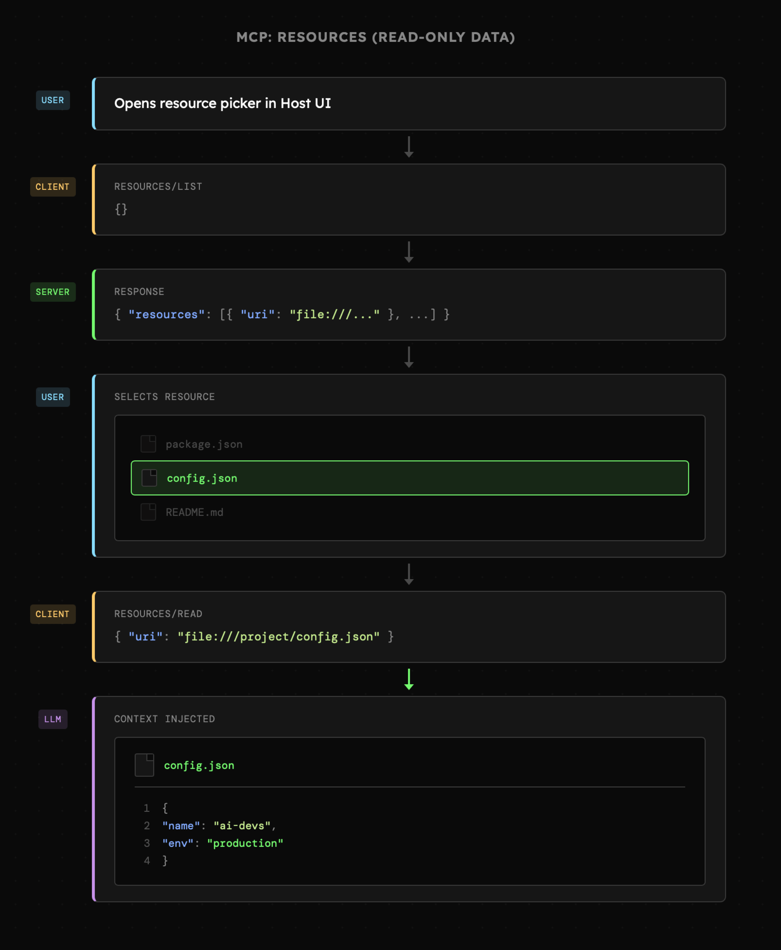
Task: Select the package.json entry in the list
Action: [204, 444]
